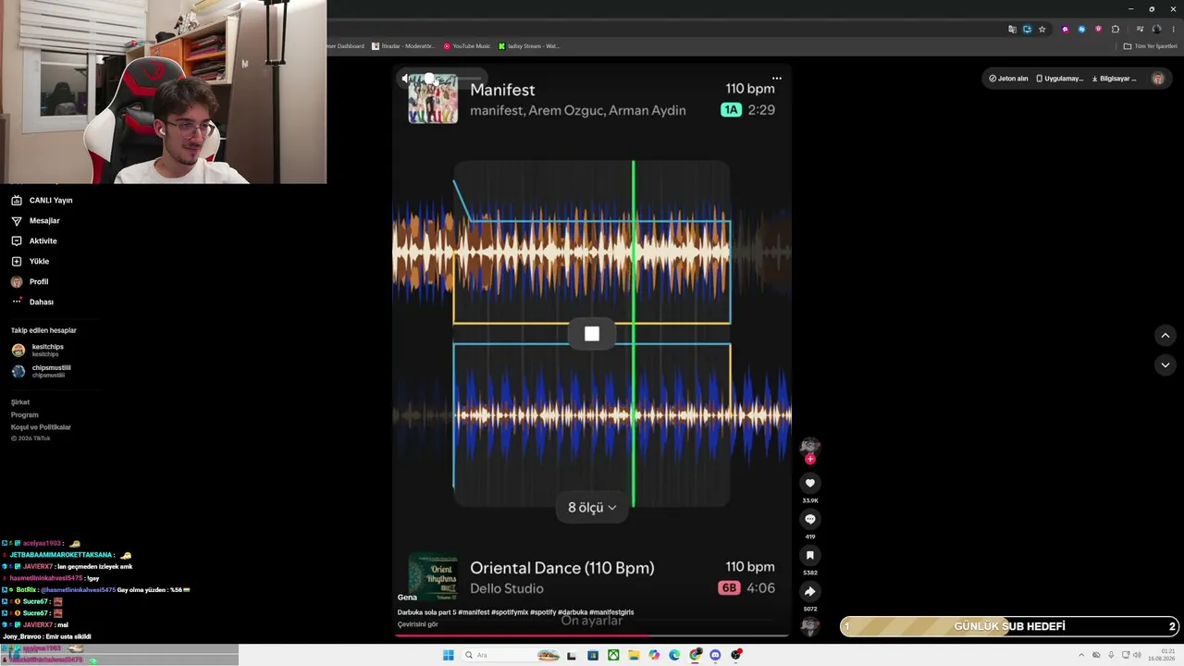Expand the Şirket footer section

pos(20,402)
